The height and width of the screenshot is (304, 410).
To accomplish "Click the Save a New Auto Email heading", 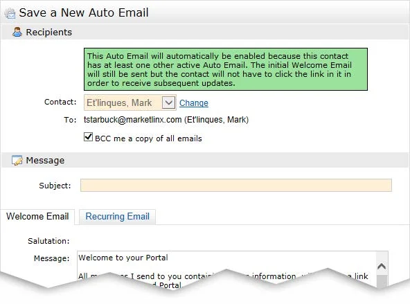I will [84, 12].
